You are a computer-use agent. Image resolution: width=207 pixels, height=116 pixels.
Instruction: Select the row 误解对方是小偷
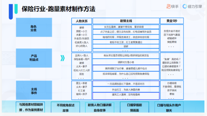tap(126, 62)
